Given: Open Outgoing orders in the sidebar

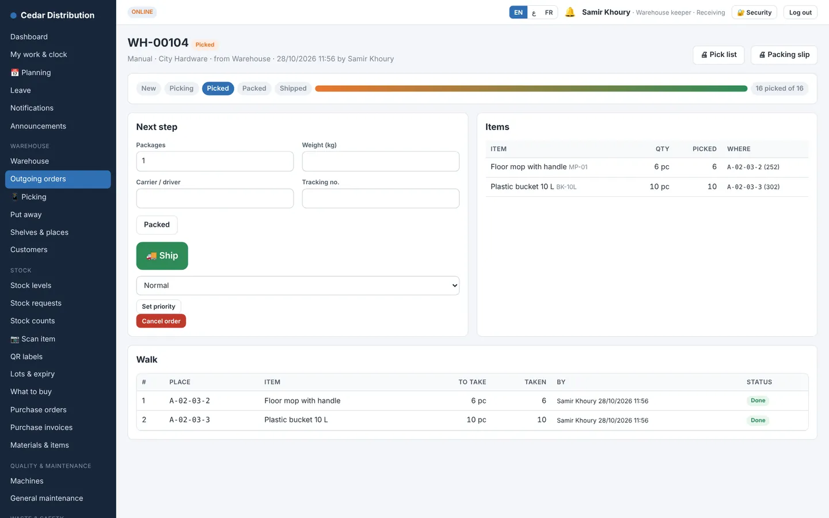Looking at the screenshot, I should [58, 179].
